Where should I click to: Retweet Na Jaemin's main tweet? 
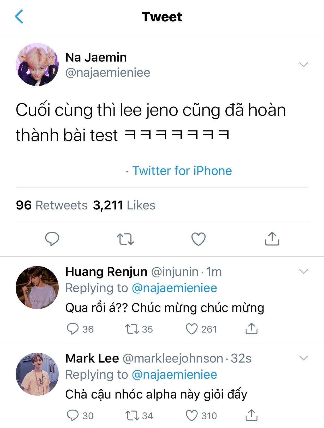pyautogui.click(x=125, y=239)
